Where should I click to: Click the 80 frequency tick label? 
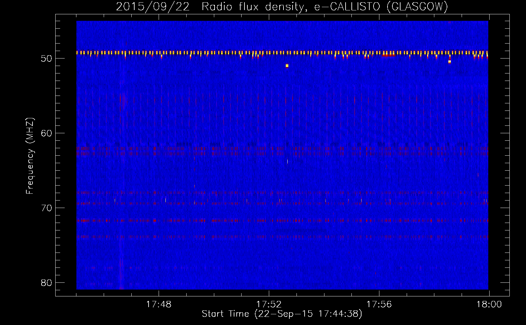point(46,283)
